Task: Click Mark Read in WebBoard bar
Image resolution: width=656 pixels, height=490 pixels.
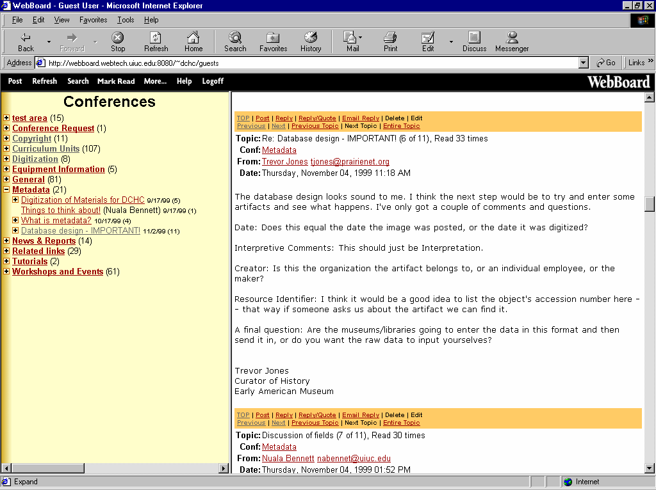Action: (x=116, y=81)
